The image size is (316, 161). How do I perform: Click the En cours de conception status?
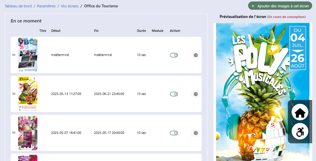click(286, 17)
